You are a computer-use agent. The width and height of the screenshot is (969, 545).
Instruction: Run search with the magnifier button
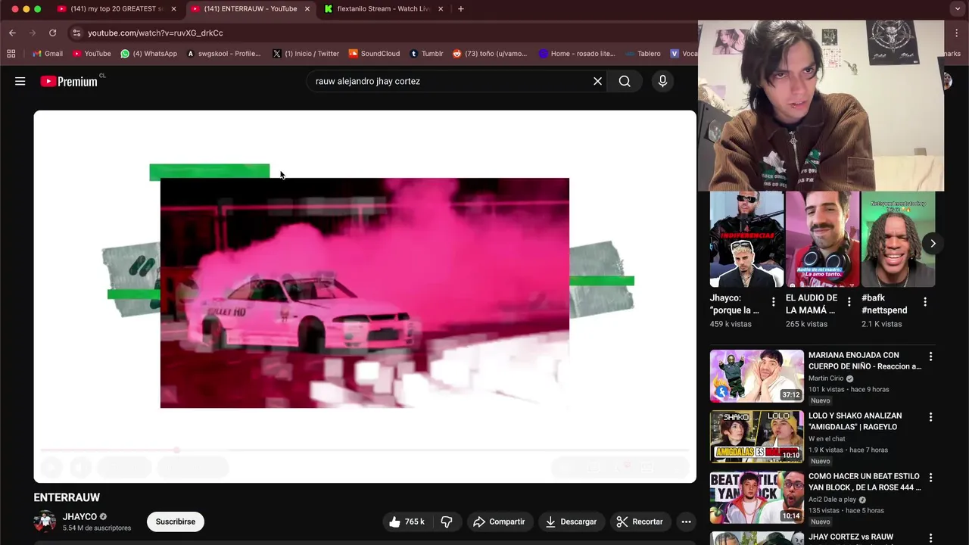pos(625,81)
